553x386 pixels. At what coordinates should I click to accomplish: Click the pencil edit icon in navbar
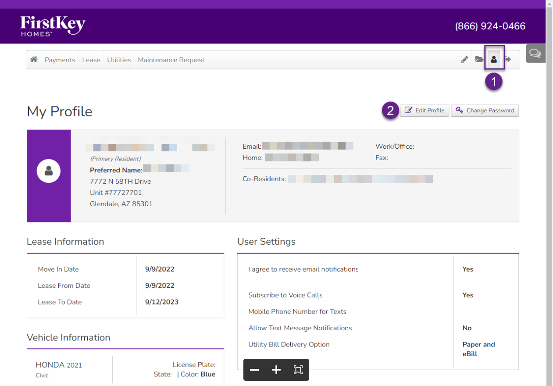coord(464,60)
